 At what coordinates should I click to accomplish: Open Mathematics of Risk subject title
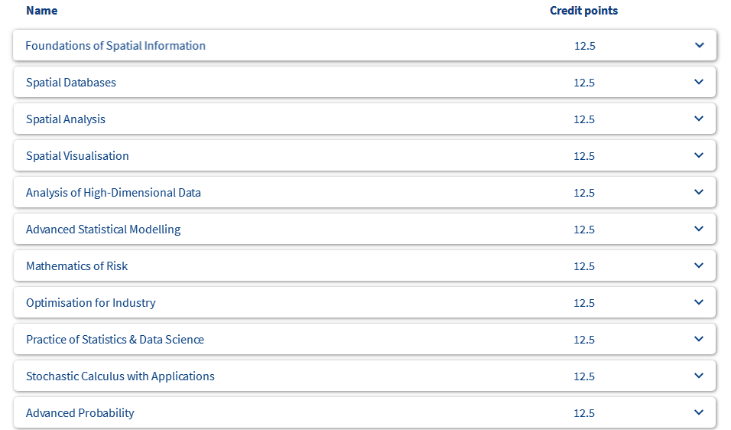click(x=77, y=265)
